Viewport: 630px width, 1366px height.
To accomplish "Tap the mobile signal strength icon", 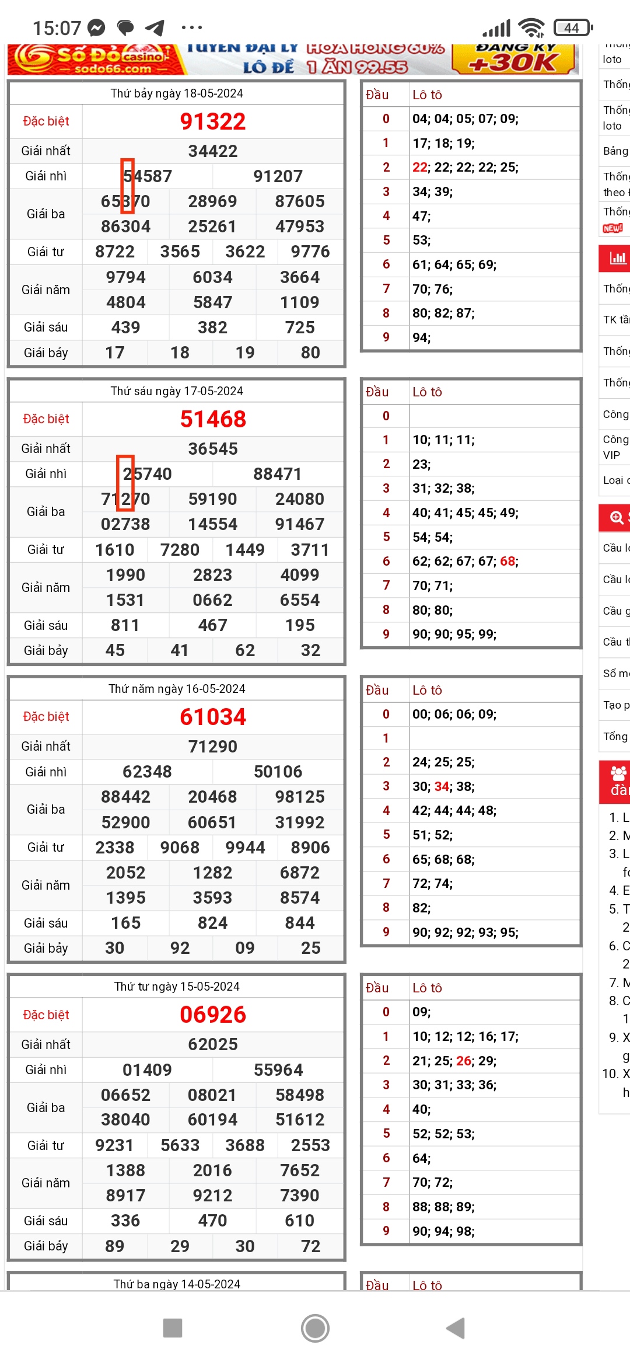I will tap(496, 27).
